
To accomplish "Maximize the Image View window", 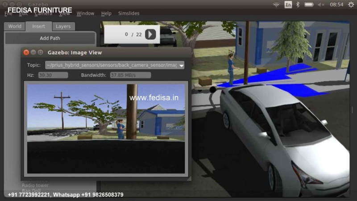I will [x=41, y=53].
